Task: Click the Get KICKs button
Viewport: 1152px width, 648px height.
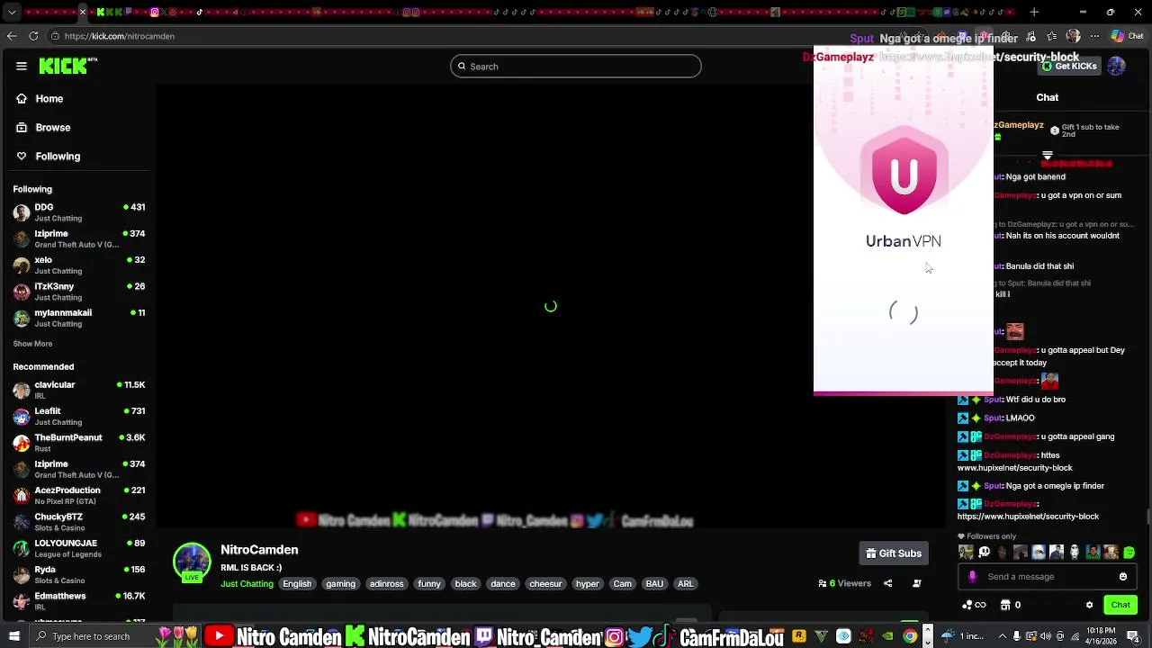Action: click(1068, 67)
